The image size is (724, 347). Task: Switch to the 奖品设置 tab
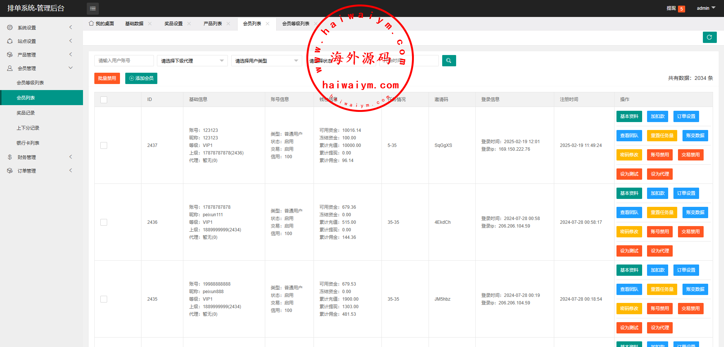pyautogui.click(x=174, y=24)
